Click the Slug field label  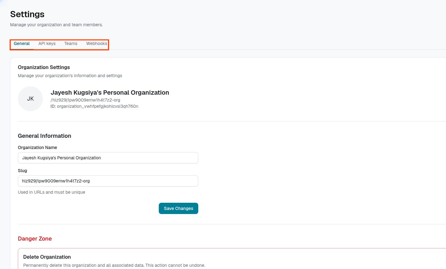click(x=22, y=171)
